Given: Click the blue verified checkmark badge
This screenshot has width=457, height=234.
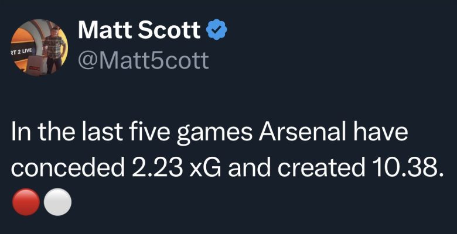Looking at the screenshot, I should pos(219,30).
